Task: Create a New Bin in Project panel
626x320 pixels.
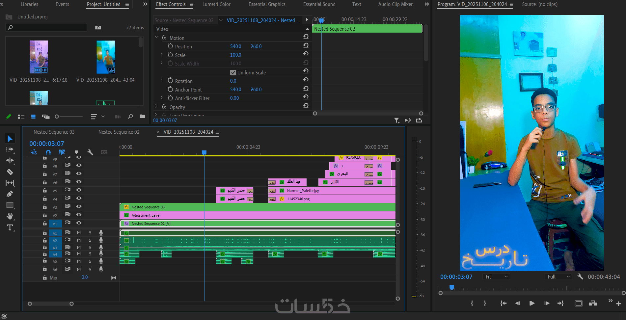Action: 143,116
